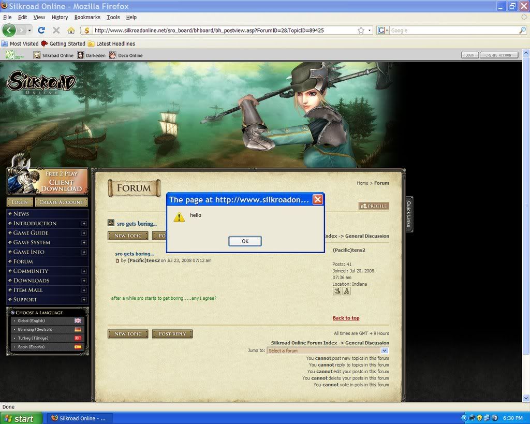Open the Home page icon
530x424 pixels.
(x=71, y=31)
